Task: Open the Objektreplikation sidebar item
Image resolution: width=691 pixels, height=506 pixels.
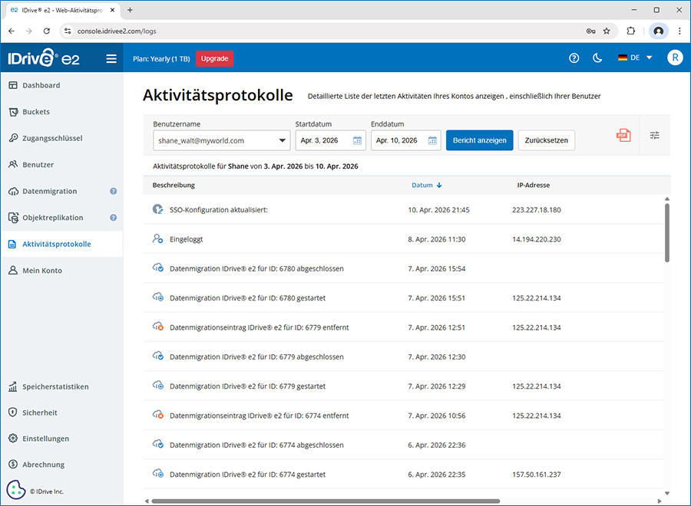Action: (52, 218)
